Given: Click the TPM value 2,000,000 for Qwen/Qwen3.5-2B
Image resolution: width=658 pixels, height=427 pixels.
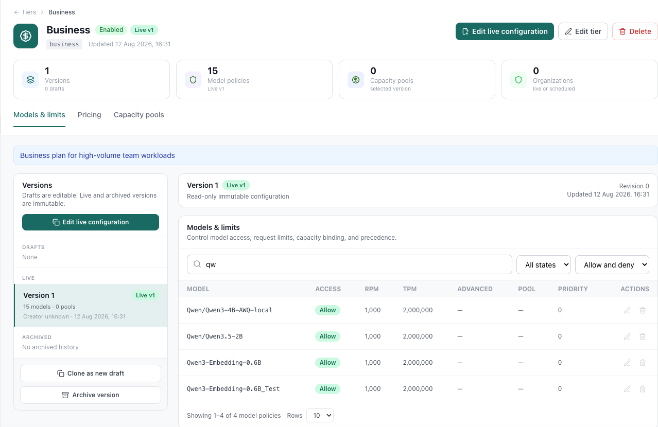Looking at the screenshot, I should pyautogui.click(x=418, y=336).
